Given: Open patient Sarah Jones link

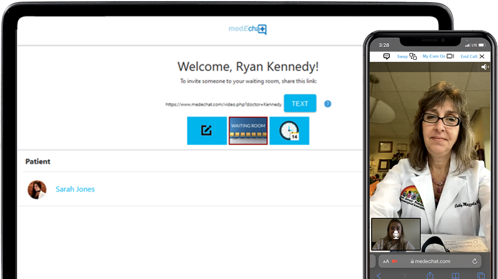Looking at the screenshot, I should [x=75, y=189].
